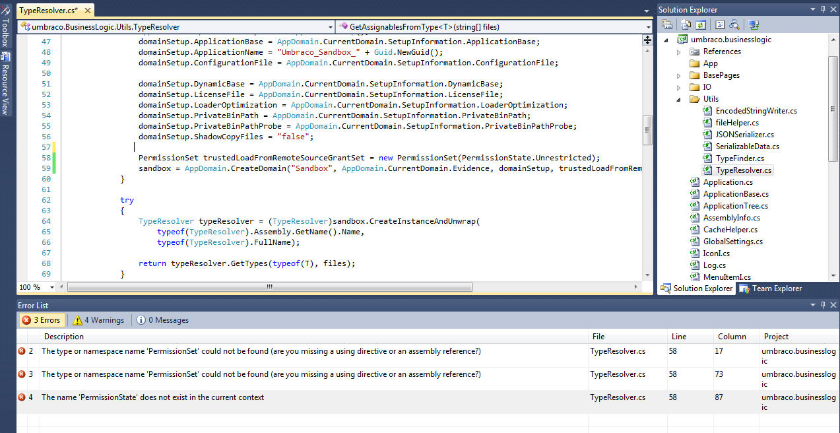Click the JSONSerializer.cs file icon
Image resolution: width=840 pixels, height=433 pixels.
click(707, 135)
